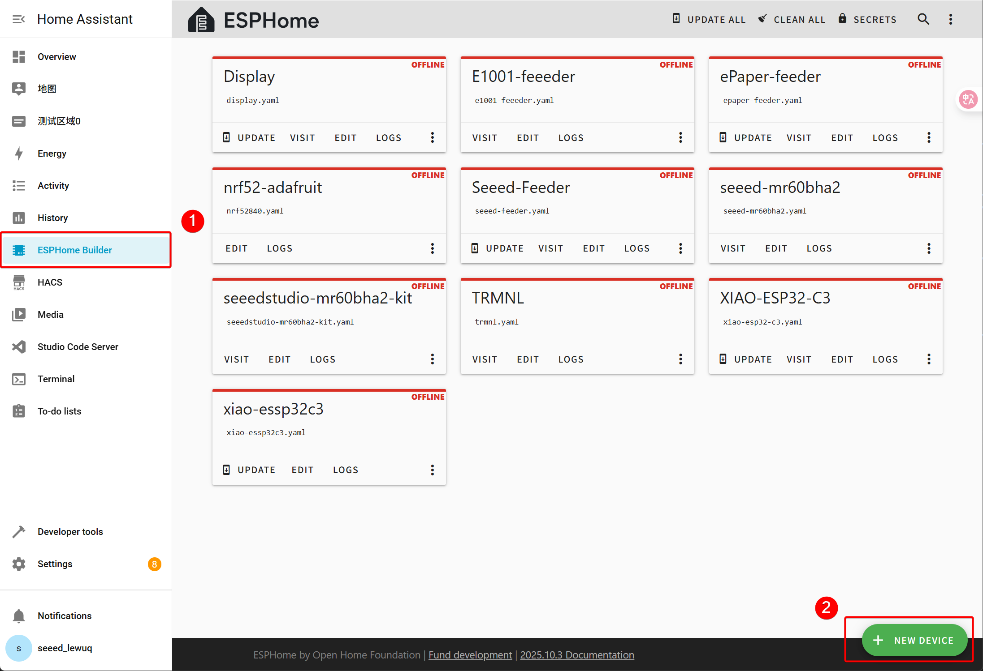Collapse the Home Assistant sidebar menu icon
Viewport: 983px width, 671px height.
click(18, 19)
